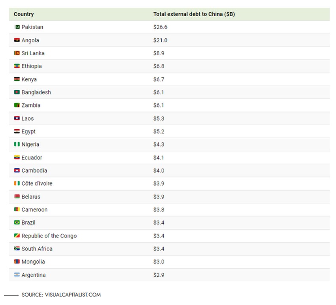Click the Argentina flag icon
The width and height of the screenshot is (336, 305).
click(17, 275)
